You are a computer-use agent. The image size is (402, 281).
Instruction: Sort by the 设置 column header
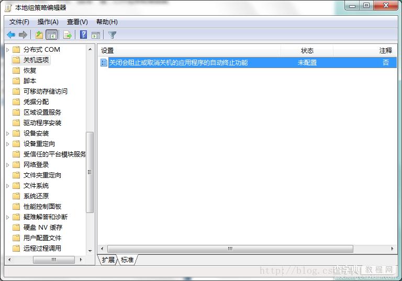pyautogui.click(x=189, y=51)
